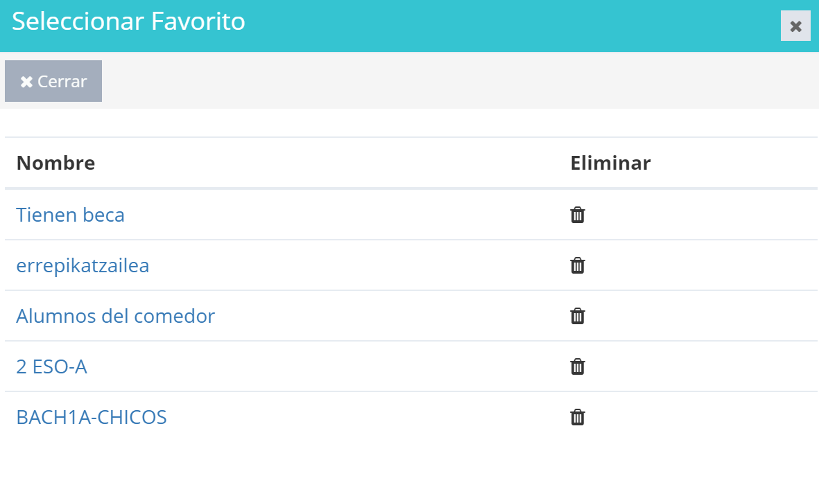Screen dimensions: 819x478
Task: Remove Alumnos del comedor using trash icon
Action: click(x=577, y=316)
